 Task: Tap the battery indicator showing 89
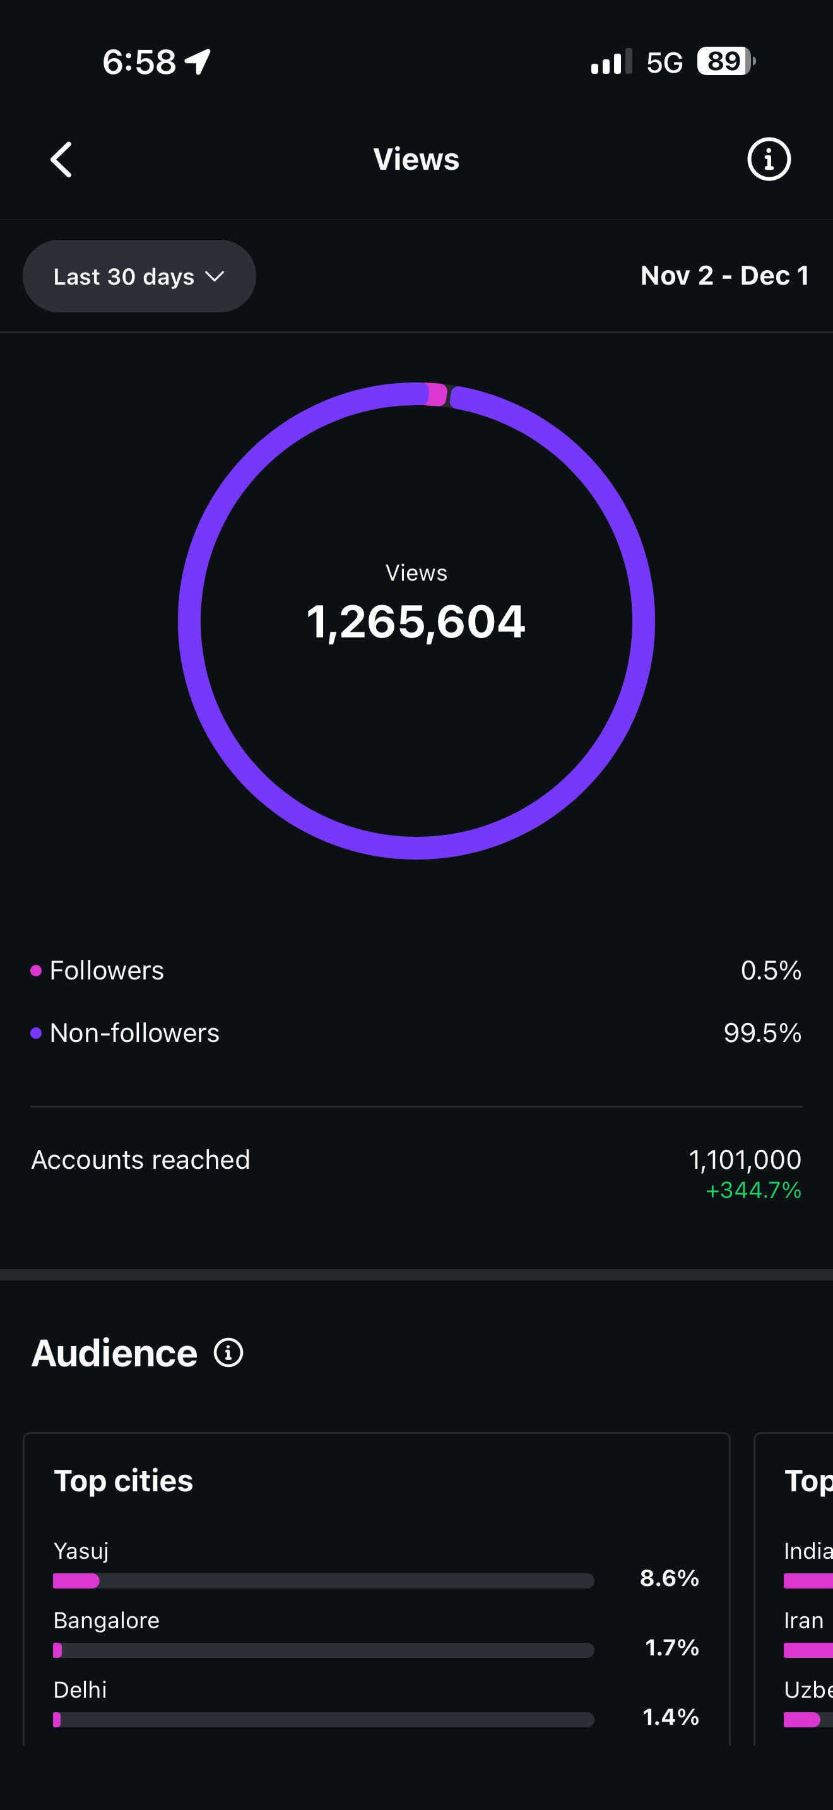tap(725, 62)
